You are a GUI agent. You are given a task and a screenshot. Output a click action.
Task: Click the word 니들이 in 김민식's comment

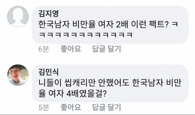[50, 83]
